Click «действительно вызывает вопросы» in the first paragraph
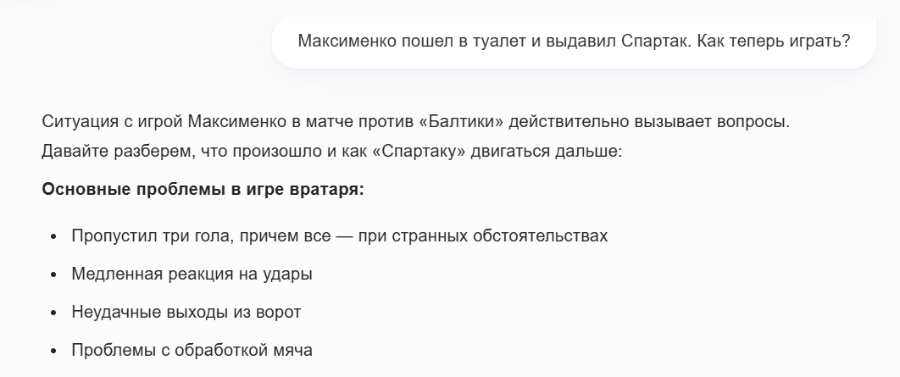The width and height of the screenshot is (900, 377). tap(648, 121)
